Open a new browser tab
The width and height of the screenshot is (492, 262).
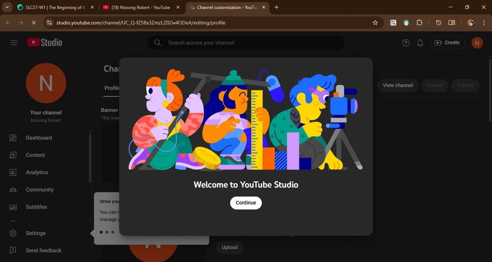point(277,7)
